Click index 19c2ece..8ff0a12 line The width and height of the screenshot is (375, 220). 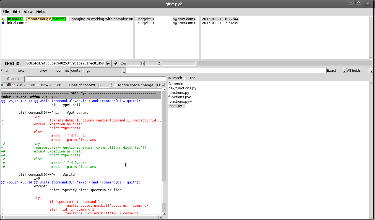[81, 97]
